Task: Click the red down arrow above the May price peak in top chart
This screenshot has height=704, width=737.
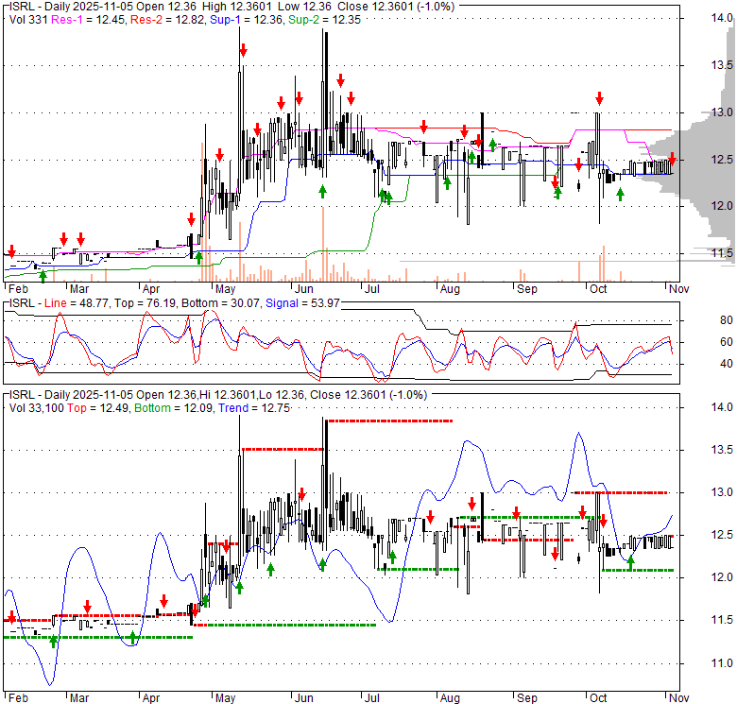Action: [x=244, y=50]
